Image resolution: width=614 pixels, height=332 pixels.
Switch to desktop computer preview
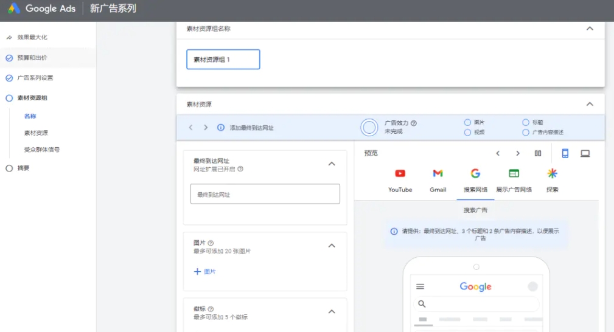585,153
